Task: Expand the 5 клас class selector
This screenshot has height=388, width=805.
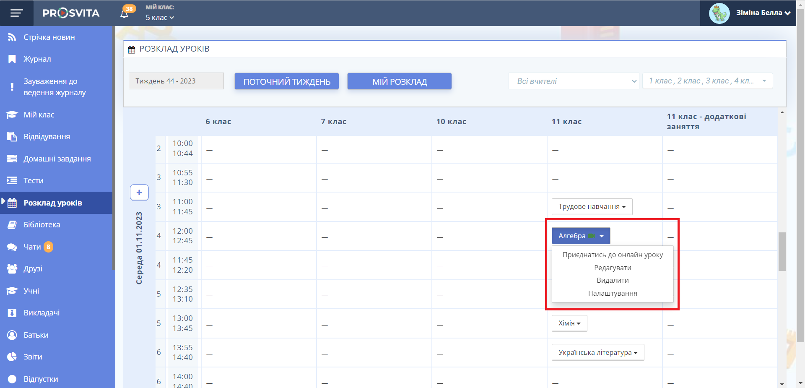Action: [160, 18]
